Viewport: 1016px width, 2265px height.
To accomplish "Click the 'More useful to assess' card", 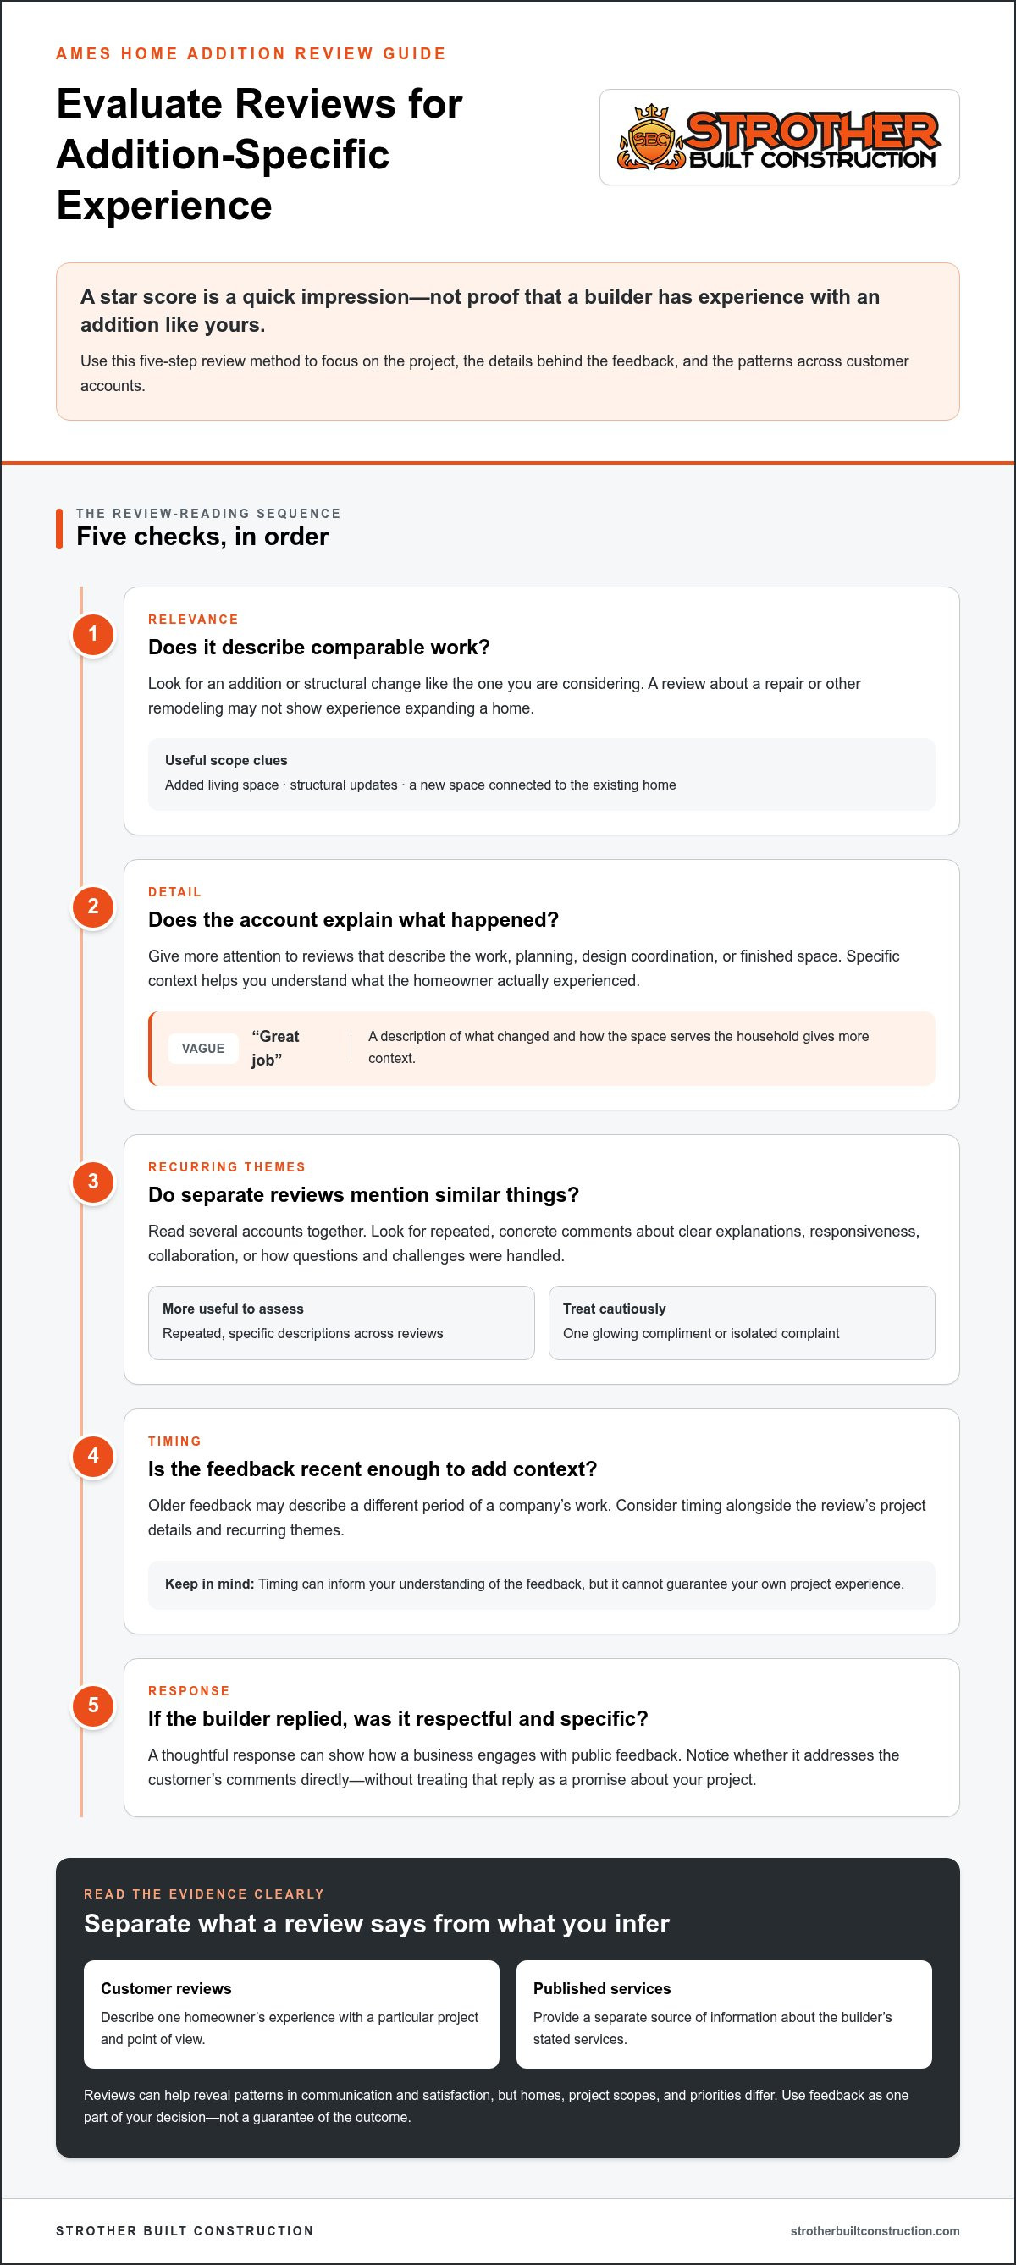I will (x=341, y=1322).
